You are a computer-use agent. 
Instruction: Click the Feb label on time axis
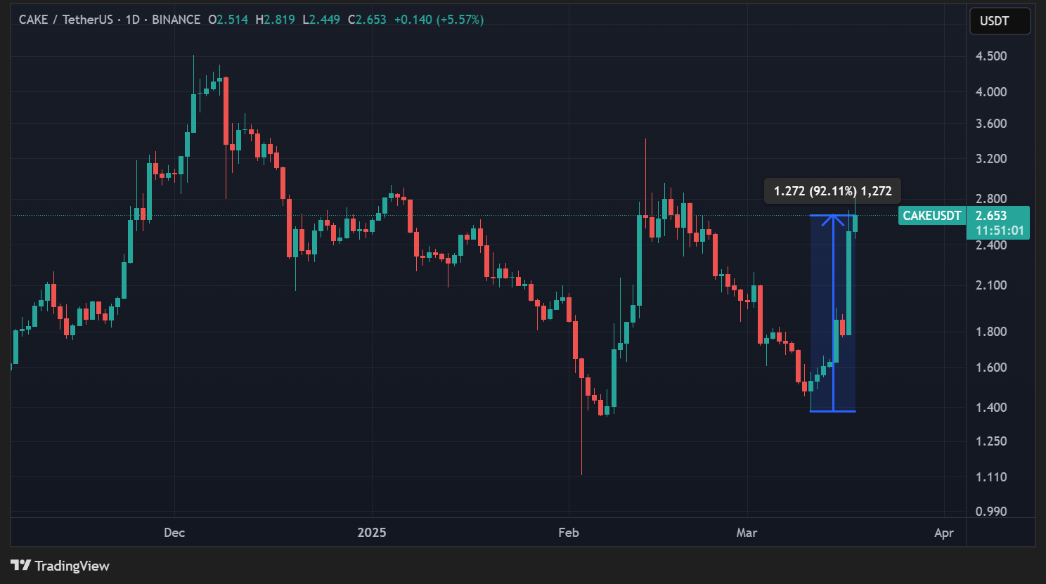[569, 533]
